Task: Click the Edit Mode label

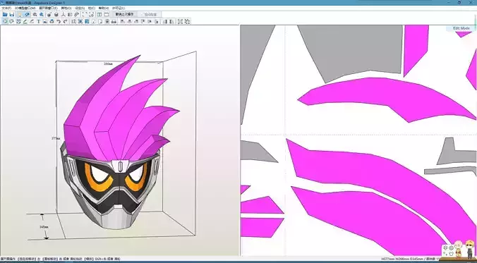Action: coord(461,28)
